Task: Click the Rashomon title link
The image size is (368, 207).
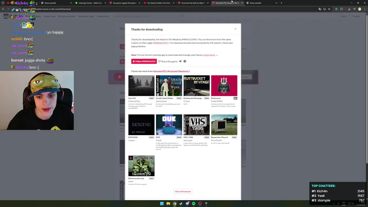Action: [216, 98]
